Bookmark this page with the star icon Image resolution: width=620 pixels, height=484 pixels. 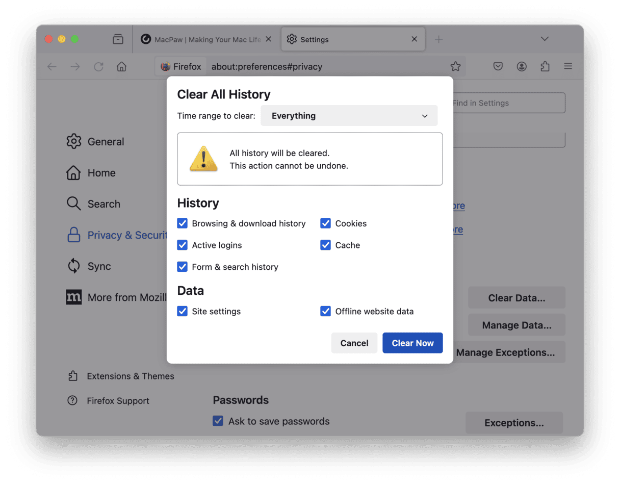(x=455, y=66)
